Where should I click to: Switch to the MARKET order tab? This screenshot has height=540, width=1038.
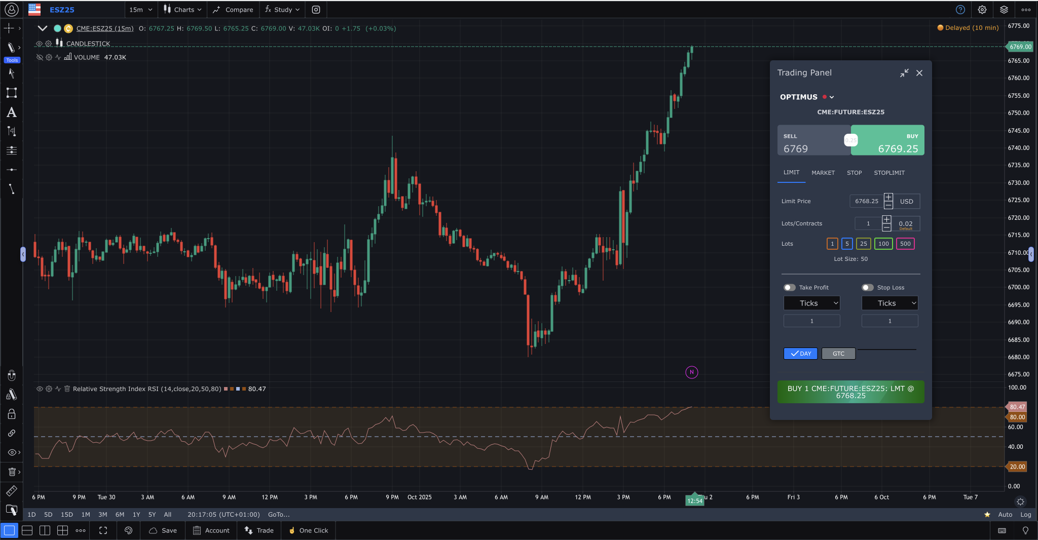pos(823,173)
